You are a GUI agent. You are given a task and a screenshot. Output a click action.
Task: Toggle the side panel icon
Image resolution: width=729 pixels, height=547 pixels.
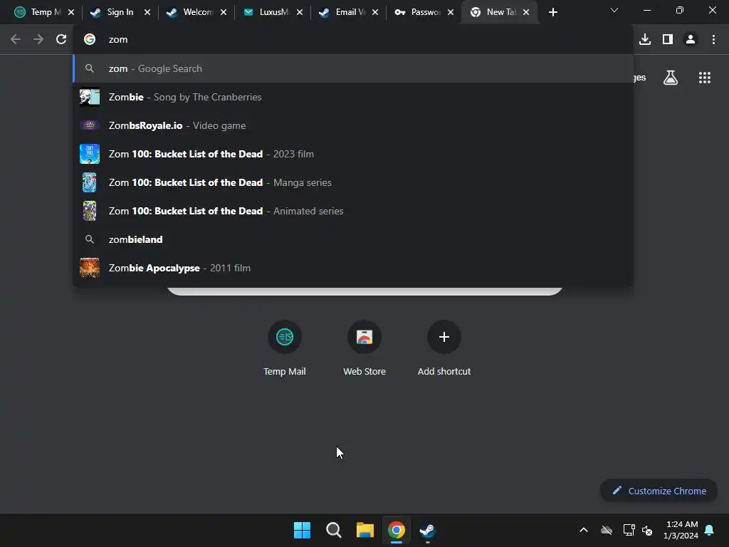(x=668, y=40)
